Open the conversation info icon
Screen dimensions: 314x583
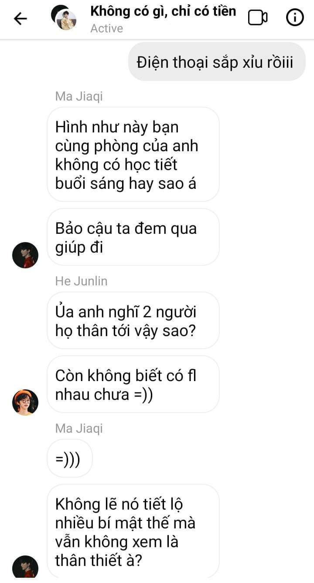coord(295,18)
